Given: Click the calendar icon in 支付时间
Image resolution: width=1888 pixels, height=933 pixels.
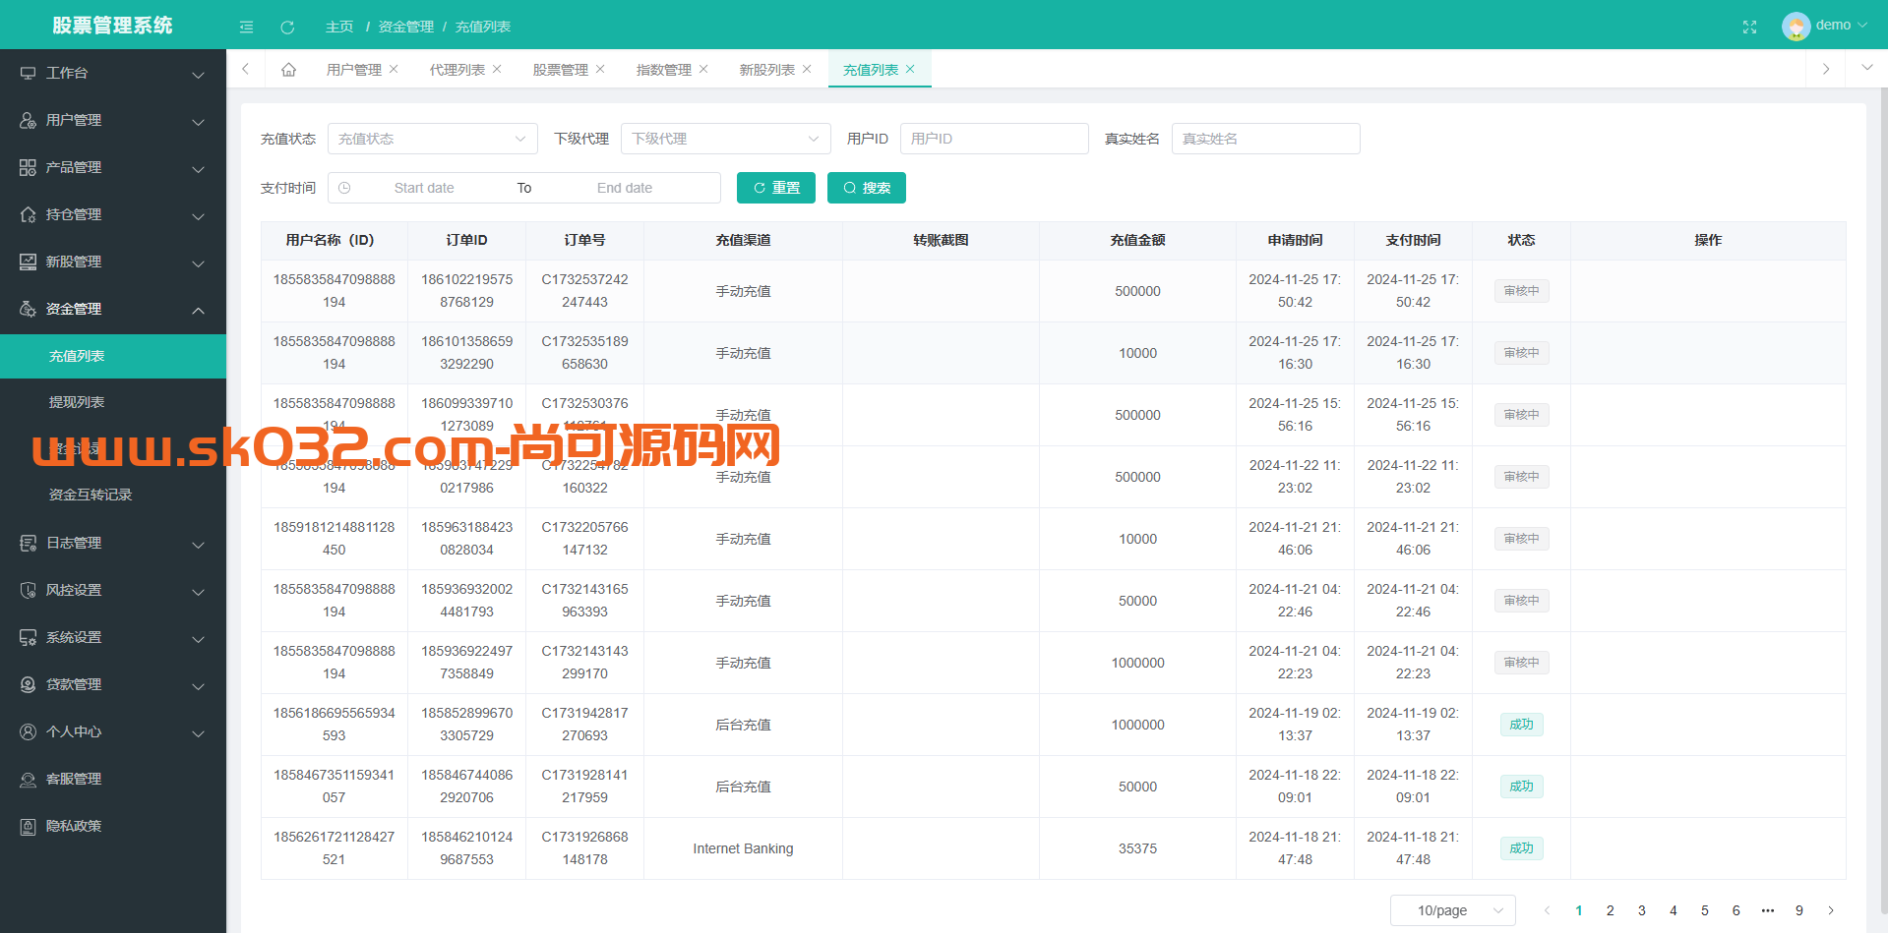Looking at the screenshot, I should click(x=344, y=188).
